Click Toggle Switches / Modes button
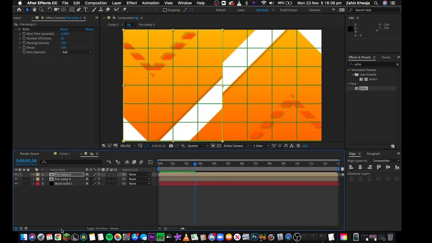This screenshot has height=243, width=432. 102,228
